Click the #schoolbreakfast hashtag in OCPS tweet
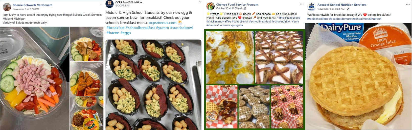Viewport: 412px width, 130px height. [x=140, y=28]
